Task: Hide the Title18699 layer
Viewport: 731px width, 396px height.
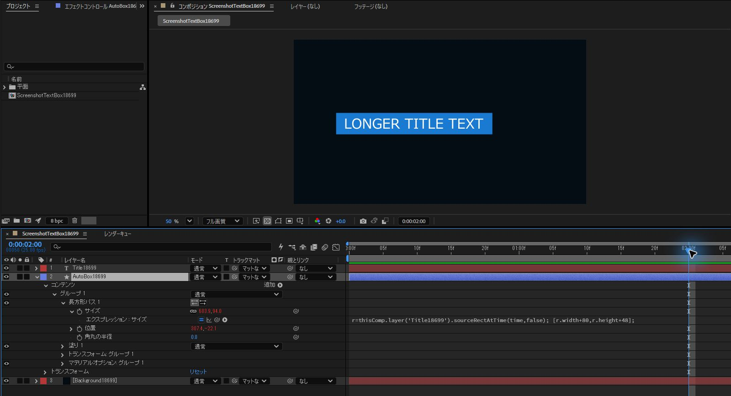Action: [6, 268]
